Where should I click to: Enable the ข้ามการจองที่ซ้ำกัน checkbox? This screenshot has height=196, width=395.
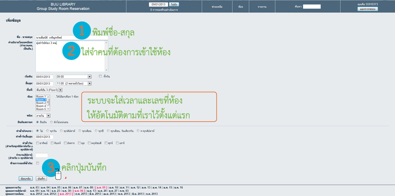coord(38,163)
